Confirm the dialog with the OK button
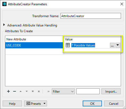 point(92,103)
